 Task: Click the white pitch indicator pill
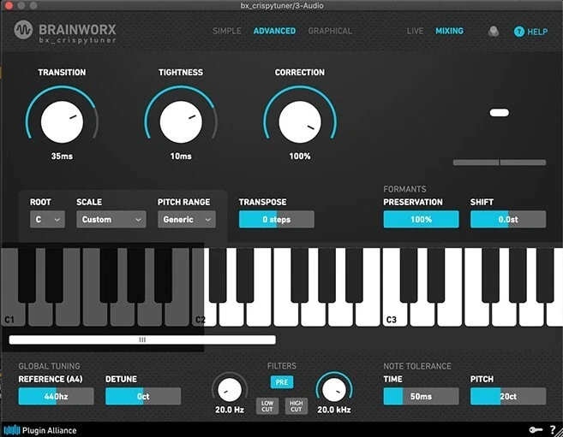(x=500, y=113)
